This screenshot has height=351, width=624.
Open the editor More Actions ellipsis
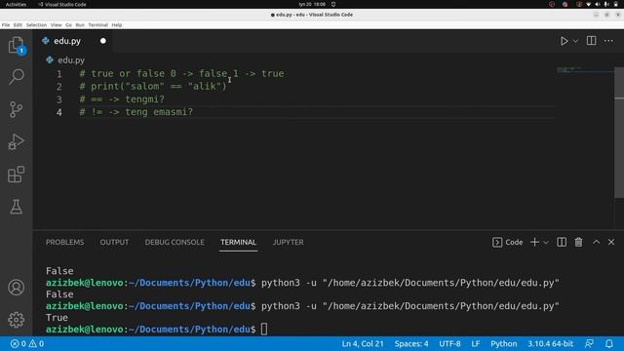[x=608, y=41]
